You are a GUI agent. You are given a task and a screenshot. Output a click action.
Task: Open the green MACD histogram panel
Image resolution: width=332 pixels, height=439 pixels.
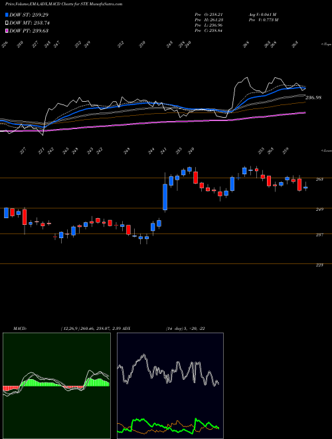tap(56, 386)
